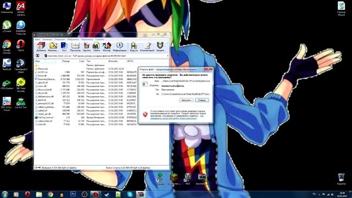Open the TeamSpeak 3 Client desktop icon

(21, 66)
